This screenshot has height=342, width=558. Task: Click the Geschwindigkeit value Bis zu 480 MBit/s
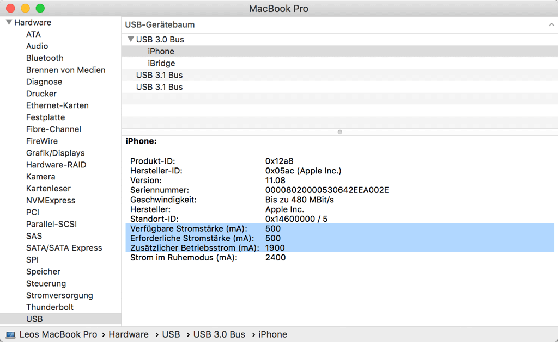click(300, 200)
